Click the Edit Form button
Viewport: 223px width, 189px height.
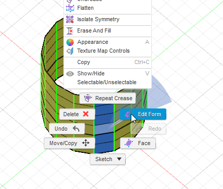(x=143, y=114)
